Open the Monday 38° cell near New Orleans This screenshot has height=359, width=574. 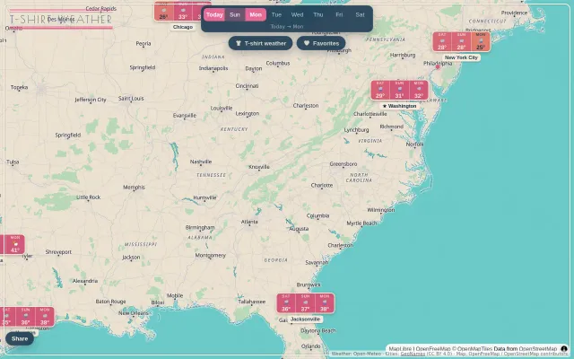pos(45,317)
